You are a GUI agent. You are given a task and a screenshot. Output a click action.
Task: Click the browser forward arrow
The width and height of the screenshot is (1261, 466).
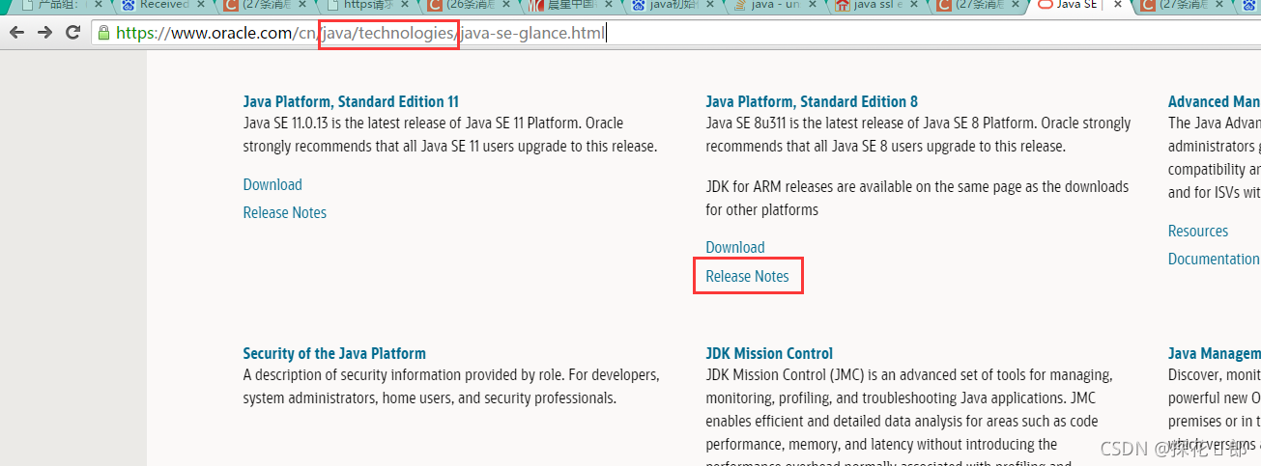(x=45, y=33)
